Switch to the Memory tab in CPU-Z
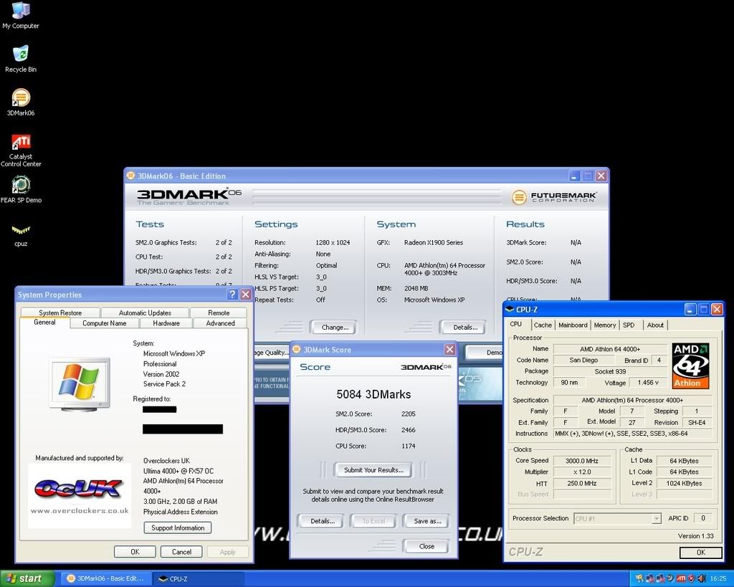This screenshot has height=587, width=734. click(605, 325)
